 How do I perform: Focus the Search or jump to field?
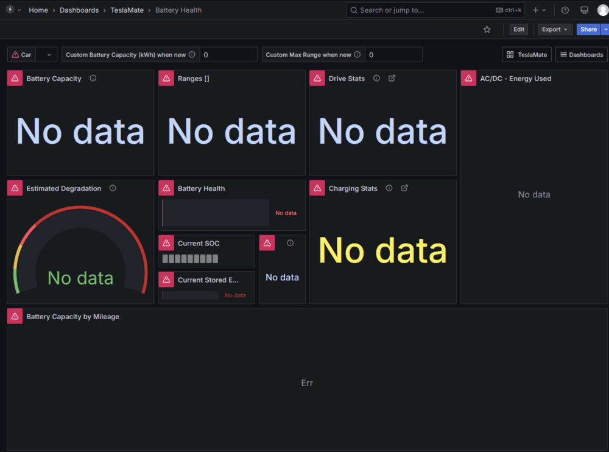pos(435,10)
